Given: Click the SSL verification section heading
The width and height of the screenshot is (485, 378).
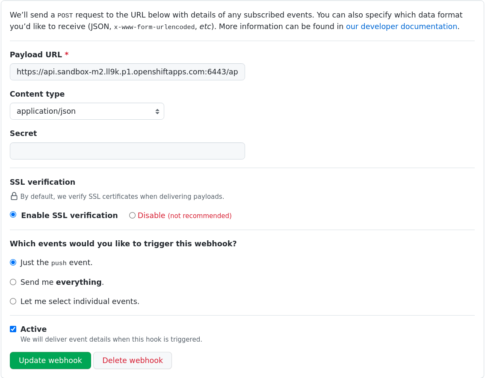Looking at the screenshot, I should pyautogui.click(x=42, y=182).
